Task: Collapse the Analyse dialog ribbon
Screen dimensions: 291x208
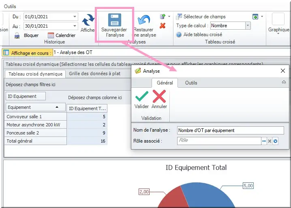Action: [x=284, y=82]
